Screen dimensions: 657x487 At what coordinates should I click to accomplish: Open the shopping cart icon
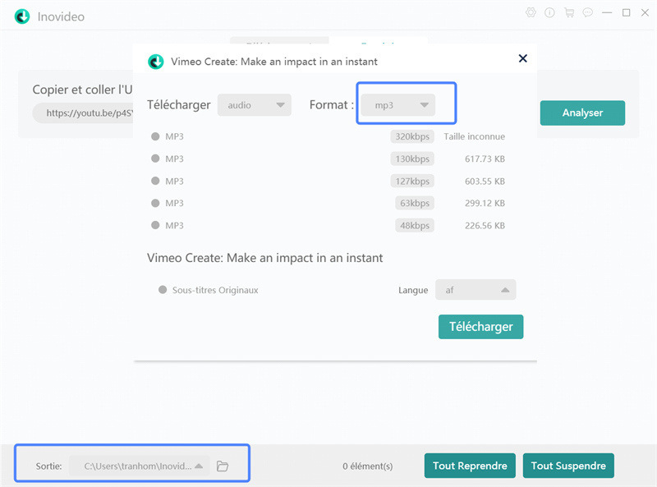coord(569,13)
